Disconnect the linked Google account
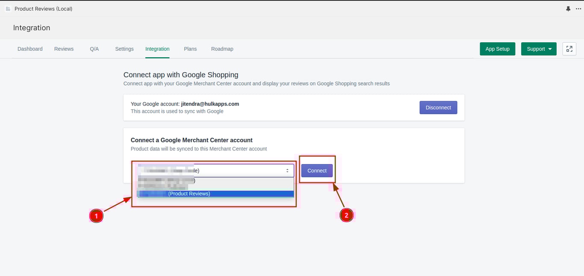 coord(438,108)
